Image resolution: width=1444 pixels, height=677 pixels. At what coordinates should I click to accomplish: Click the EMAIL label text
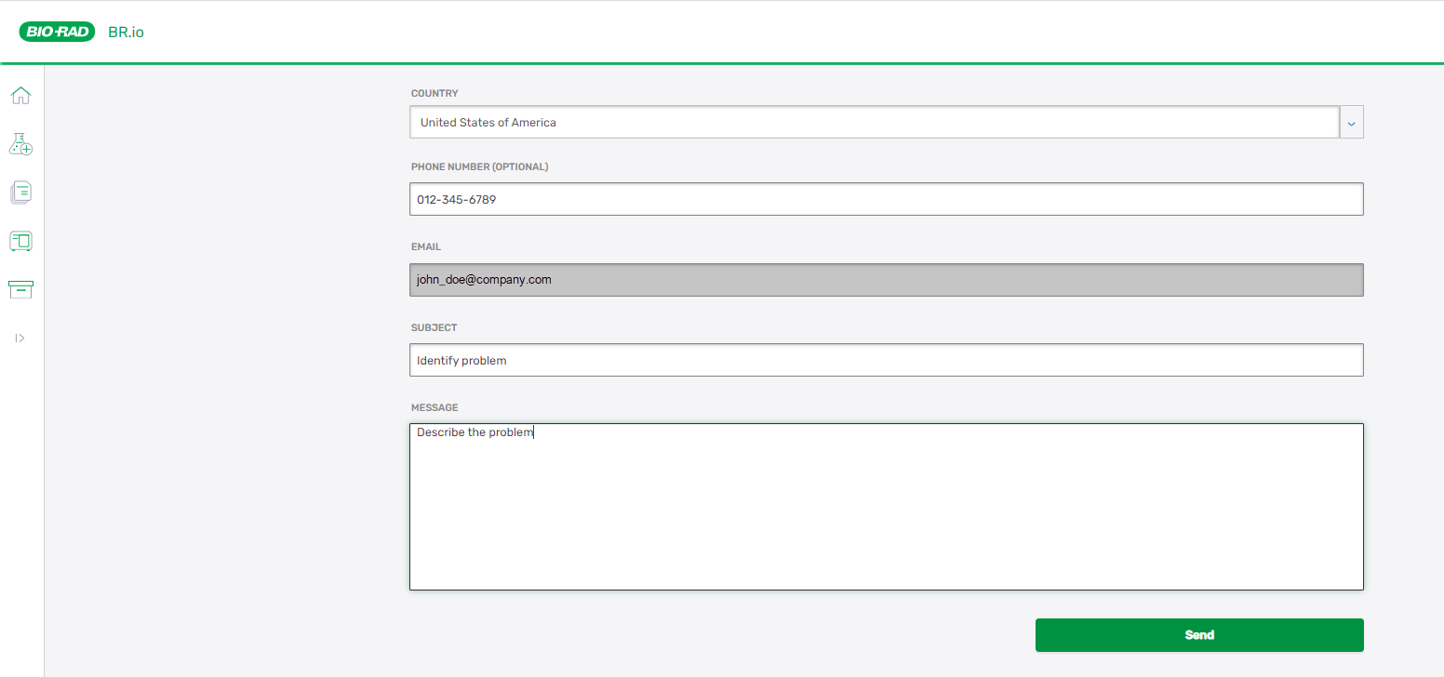tap(426, 247)
